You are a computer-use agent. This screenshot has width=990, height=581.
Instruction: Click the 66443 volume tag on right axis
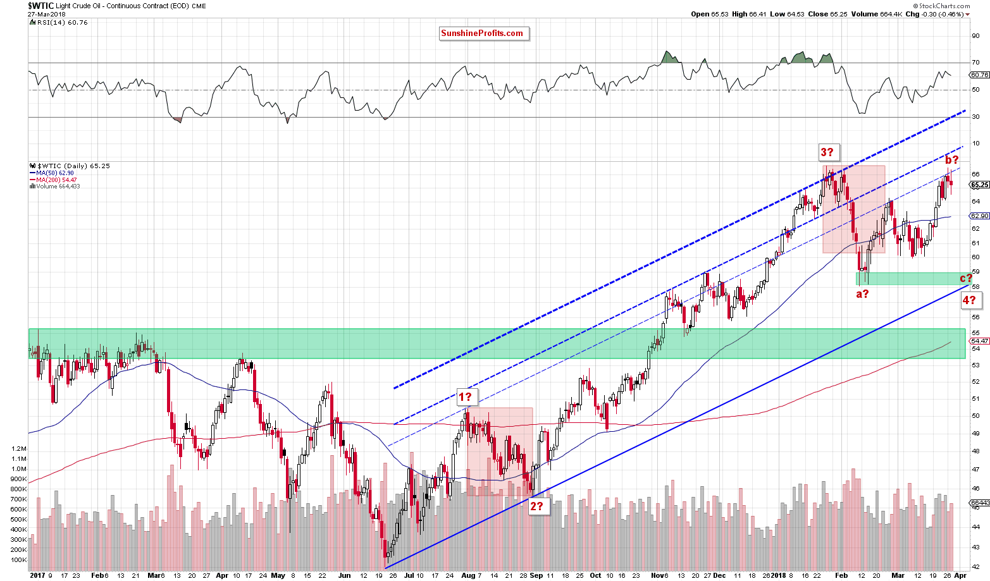point(979,503)
